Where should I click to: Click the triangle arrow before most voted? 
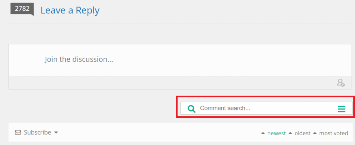point(315,133)
